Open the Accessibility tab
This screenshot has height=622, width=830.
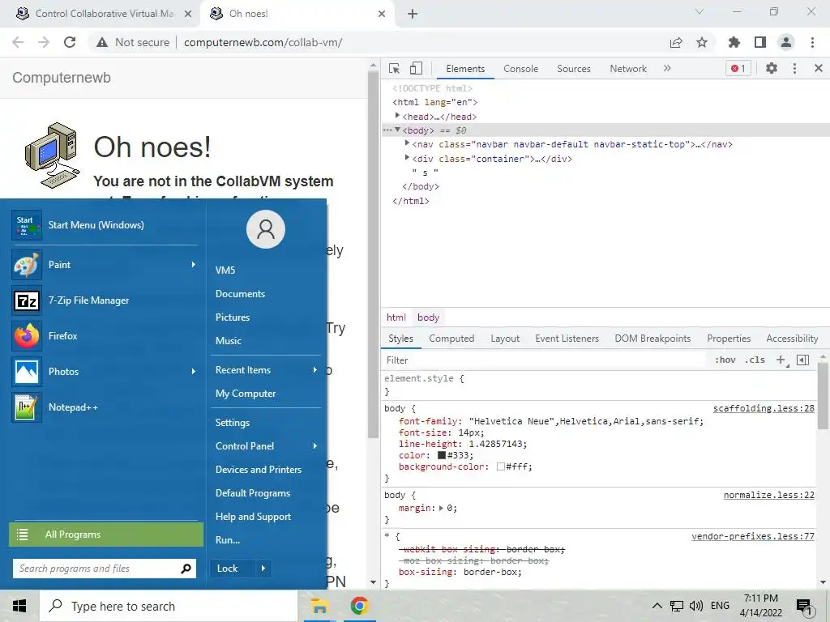click(792, 339)
